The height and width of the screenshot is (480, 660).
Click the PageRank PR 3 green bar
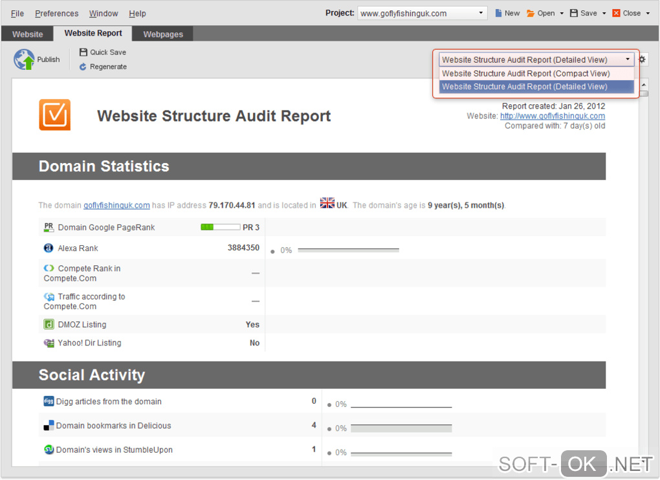(220, 227)
